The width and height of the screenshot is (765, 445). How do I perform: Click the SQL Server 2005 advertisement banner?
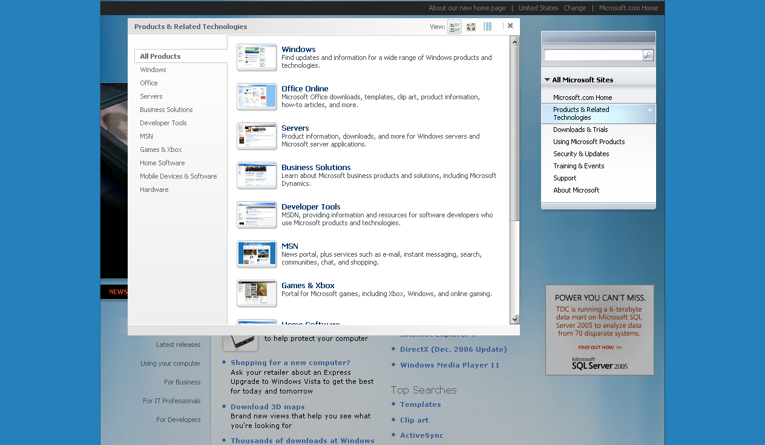click(x=599, y=330)
